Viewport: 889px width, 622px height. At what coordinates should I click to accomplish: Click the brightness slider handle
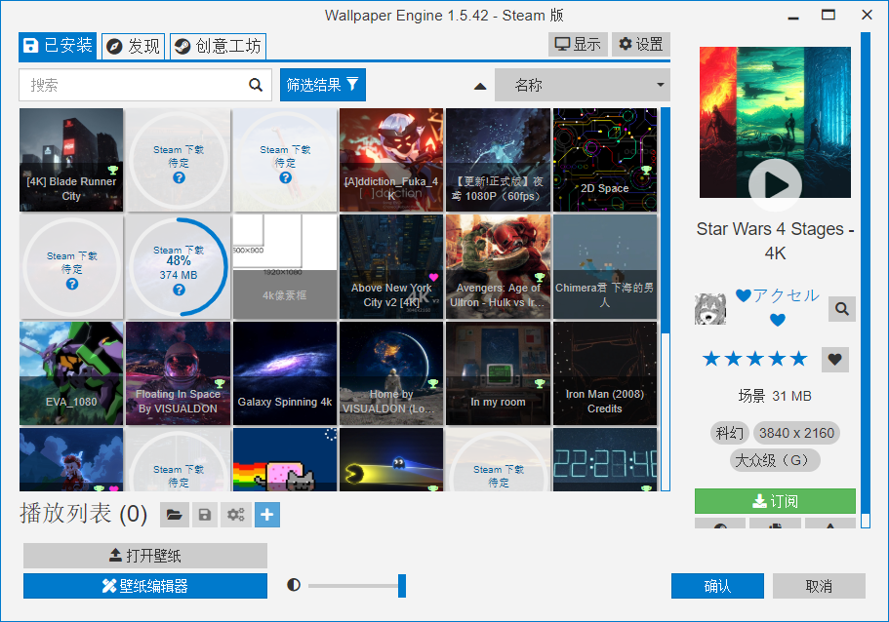click(402, 585)
